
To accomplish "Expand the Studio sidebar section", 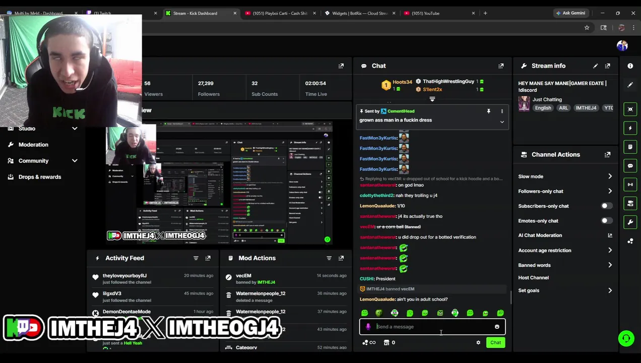I will point(75,129).
